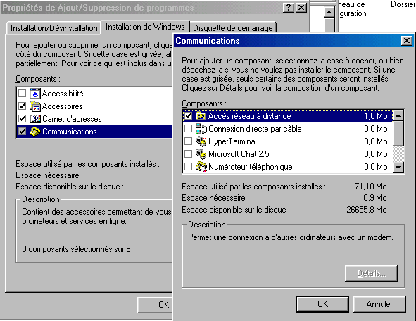Select the Accessoires row label

tap(63, 106)
